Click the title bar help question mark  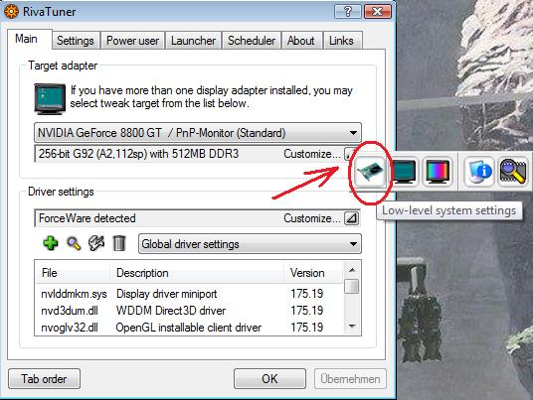coord(347,12)
